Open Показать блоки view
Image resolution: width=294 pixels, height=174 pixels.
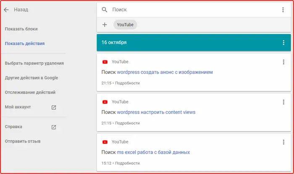[x=21, y=29]
